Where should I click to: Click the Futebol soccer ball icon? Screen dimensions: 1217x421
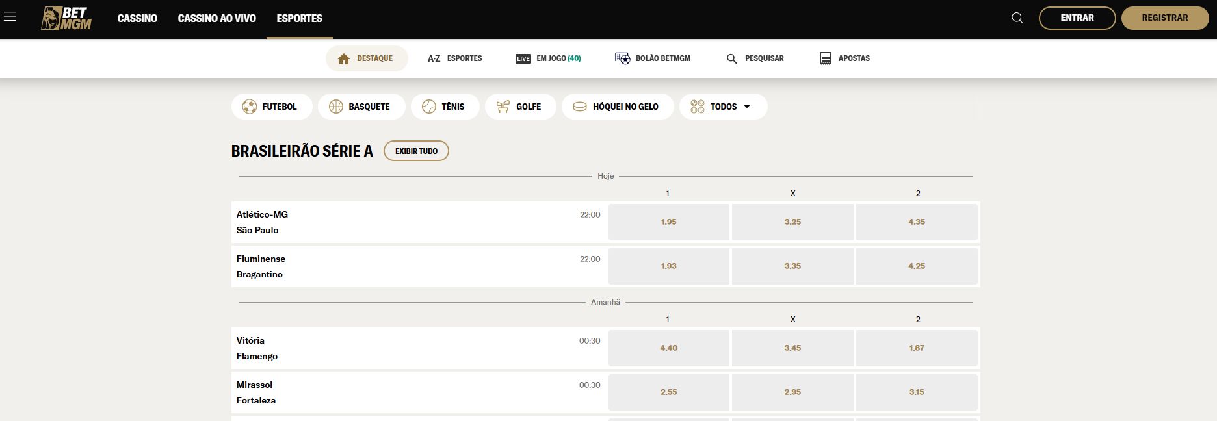pyautogui.click(x=250, y=107)
